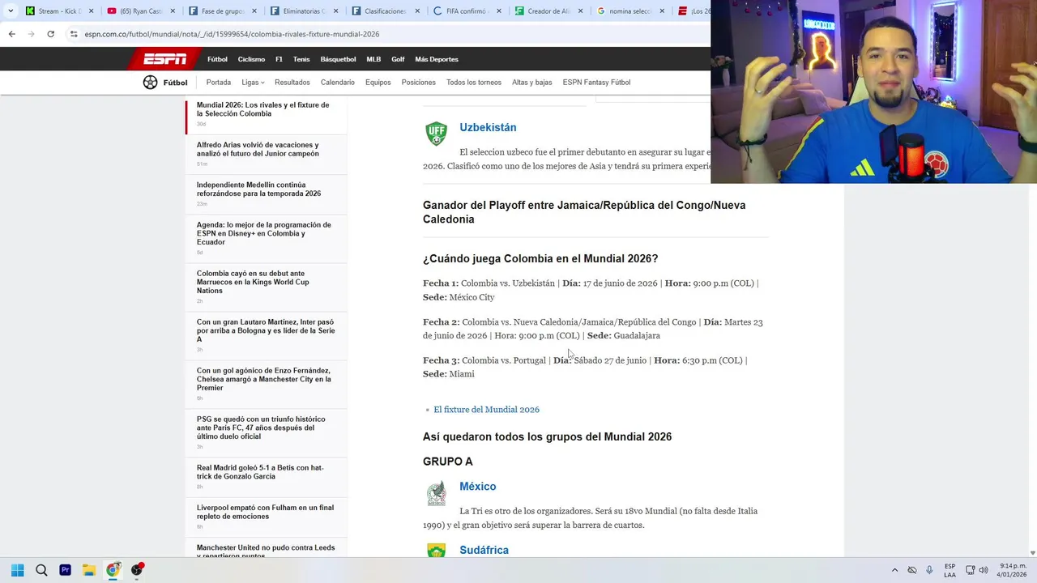The height and width of the screenshot is (583, 1037).
Task: Expand the Ligas dropdown
Action: (253, 83)
